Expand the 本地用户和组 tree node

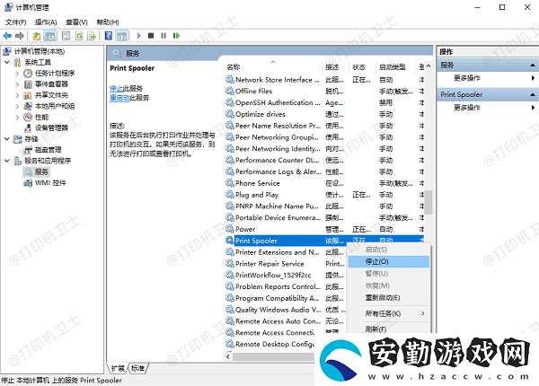(x=17, y=106)
